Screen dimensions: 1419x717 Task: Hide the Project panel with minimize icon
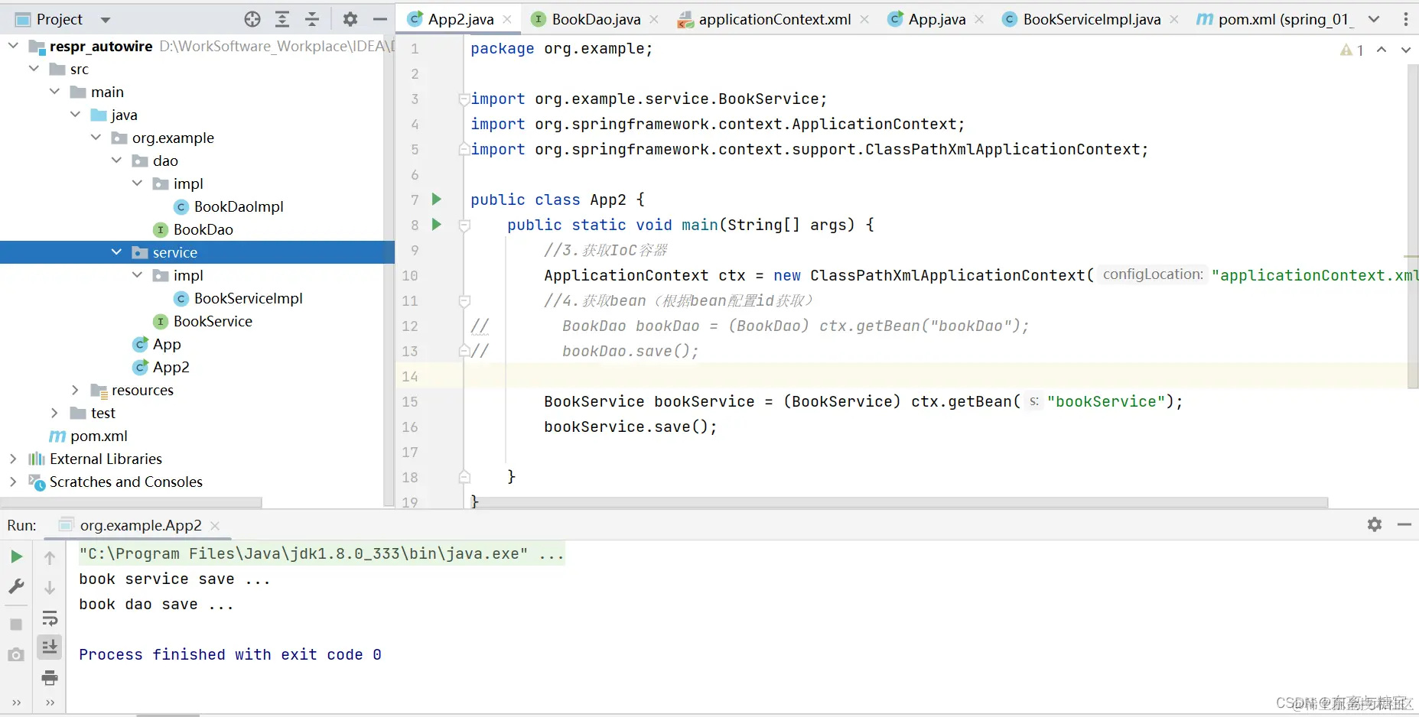tap(380, 19)
